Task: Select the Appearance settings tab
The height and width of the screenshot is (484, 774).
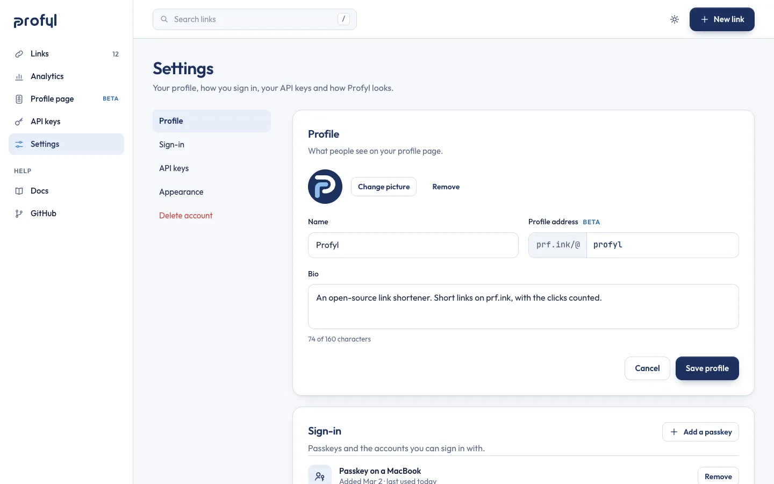Action: (x=212, y=192)
